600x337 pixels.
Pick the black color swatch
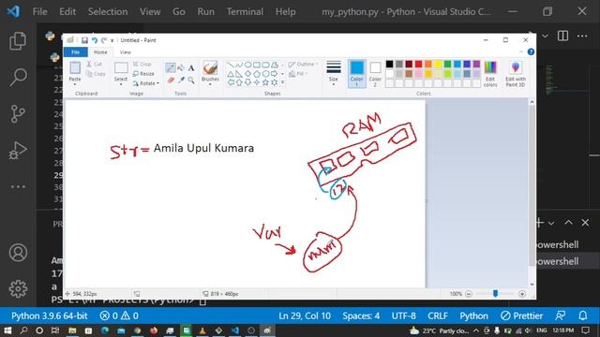coord(390,65)
